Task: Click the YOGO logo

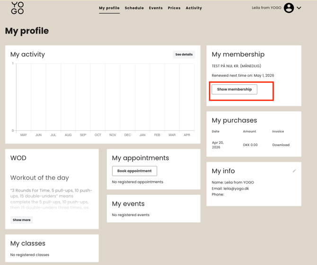Action: coord(18,8)
